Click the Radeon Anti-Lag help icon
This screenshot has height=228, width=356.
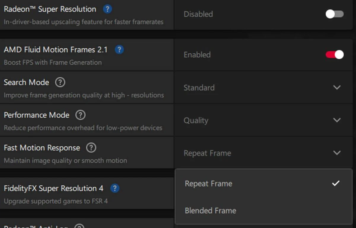(x=79, y=226)
